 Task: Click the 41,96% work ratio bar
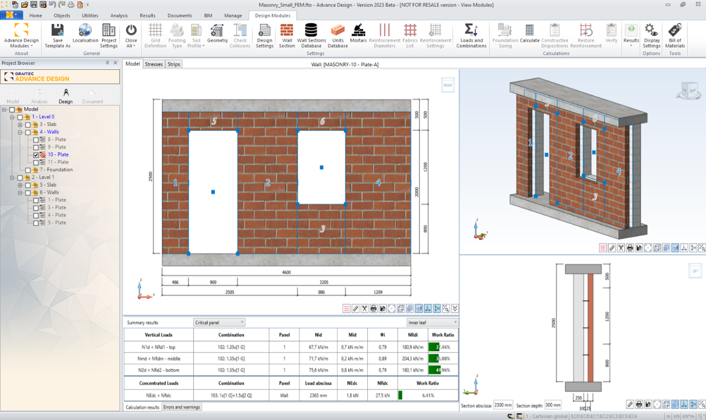[x=443, y=370]
